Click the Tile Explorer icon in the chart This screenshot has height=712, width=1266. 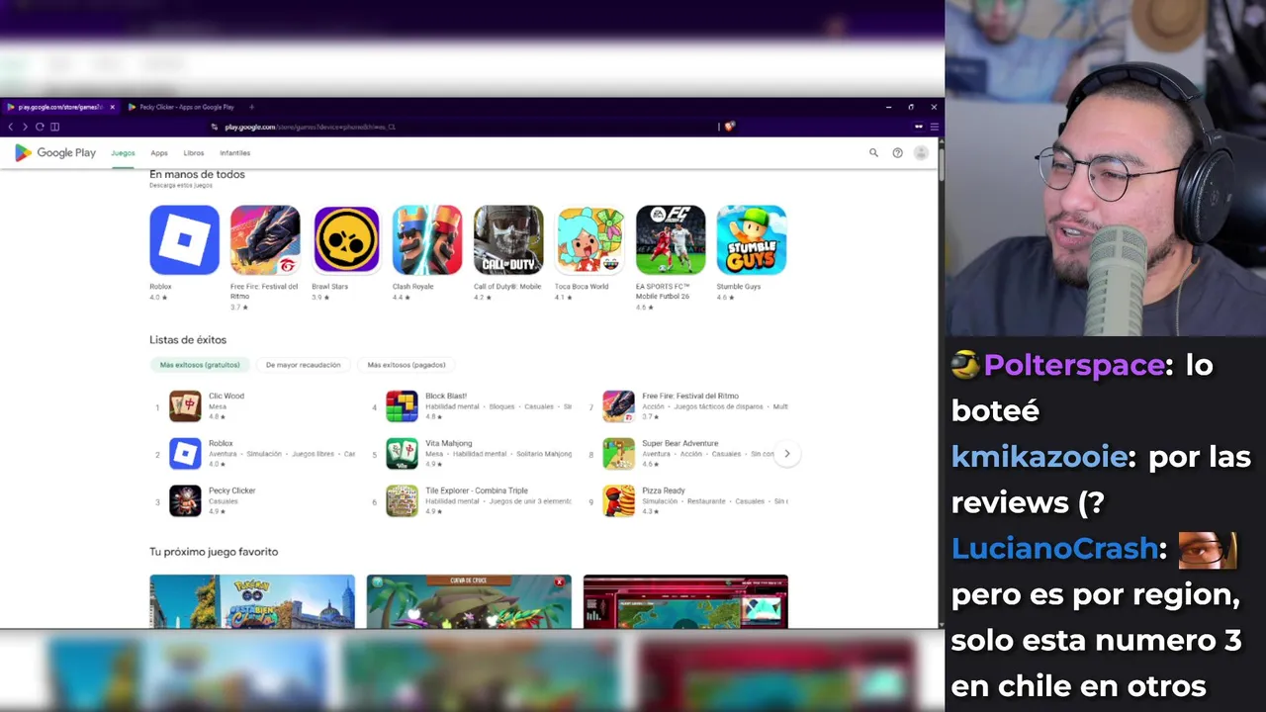pyautogui.click(x=402, y=501)
